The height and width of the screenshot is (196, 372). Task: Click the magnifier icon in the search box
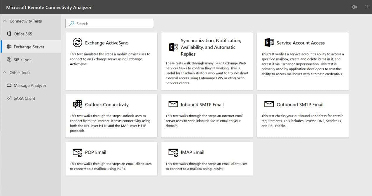tap(72, 23)
